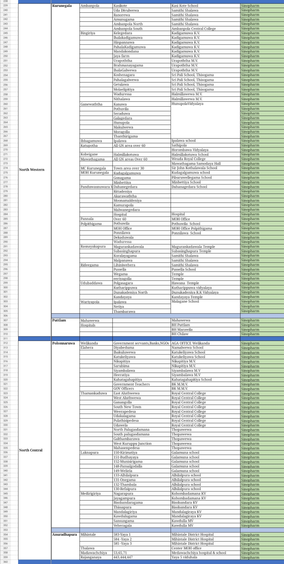Click the Subasinghapura Temple cell
This screenshot has height=564, width=284.
205,251
